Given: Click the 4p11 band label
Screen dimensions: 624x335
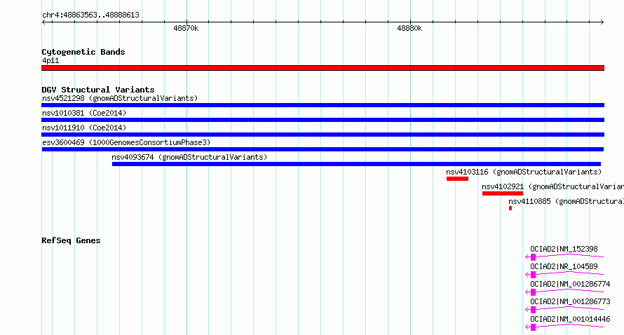Looking at the screenshot, I should click(50, 60).
